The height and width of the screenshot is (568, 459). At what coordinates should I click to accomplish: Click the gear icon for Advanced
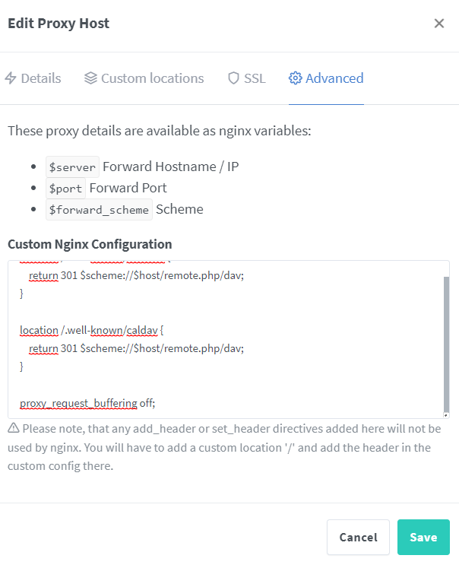coord(295,78)
